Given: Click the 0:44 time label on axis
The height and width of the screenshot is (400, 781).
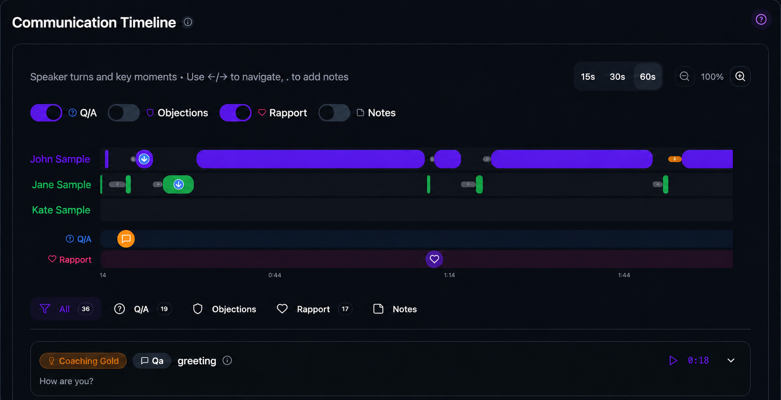Looking at the screenshot, I should tap(275, 275).
